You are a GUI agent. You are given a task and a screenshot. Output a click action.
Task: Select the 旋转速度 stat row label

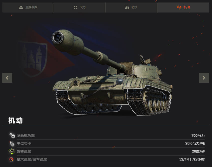24,151
